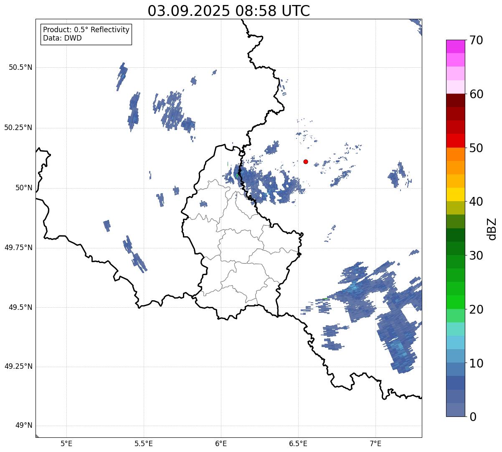Click the dBZ colorbar axis label
Screen dimensions: 502x452
tap(492, 228)
